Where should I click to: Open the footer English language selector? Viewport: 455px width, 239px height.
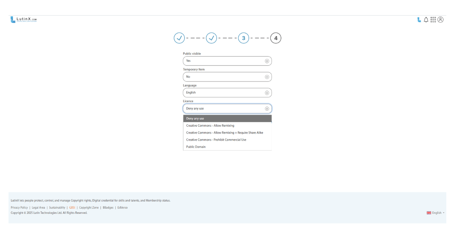pos(436,213)
